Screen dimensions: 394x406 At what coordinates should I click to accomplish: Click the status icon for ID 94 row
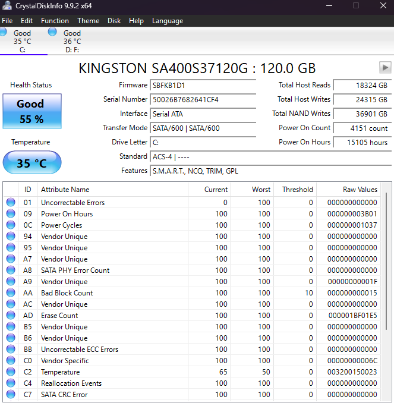pos(11,236)
